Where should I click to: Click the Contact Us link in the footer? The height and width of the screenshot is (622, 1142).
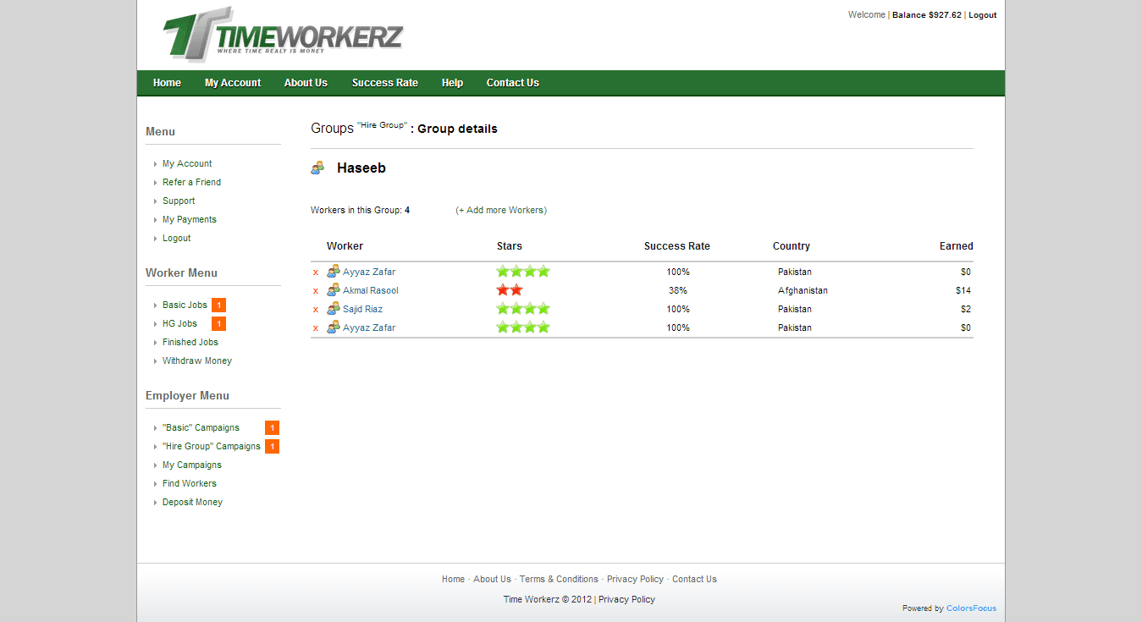pos(694,580)
